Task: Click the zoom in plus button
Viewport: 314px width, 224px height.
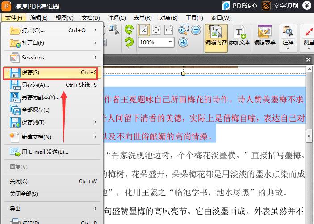Action: coord(183,42)
